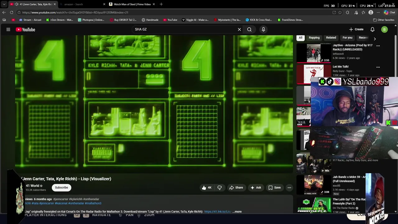Open Viggle AI bookmark
The image size is (398, 224).
(x=195, y=20)
